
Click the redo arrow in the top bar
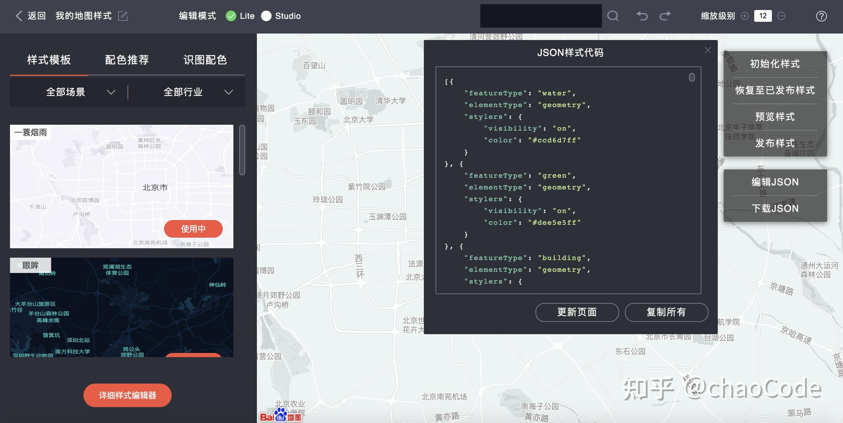pyautogui.click(x=665, y=16)
